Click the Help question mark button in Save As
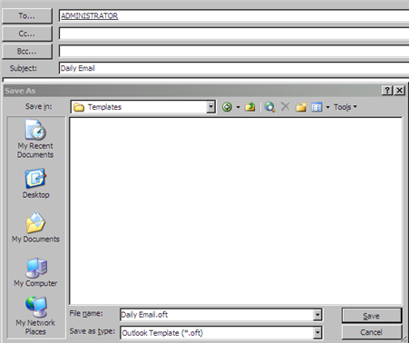Viewport: 409px width, 343px height. tap(387, 90)
